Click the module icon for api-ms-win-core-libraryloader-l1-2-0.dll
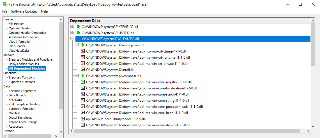Image resolution: width=320 pixels, height=138 pixels. [x=83, y=119]
